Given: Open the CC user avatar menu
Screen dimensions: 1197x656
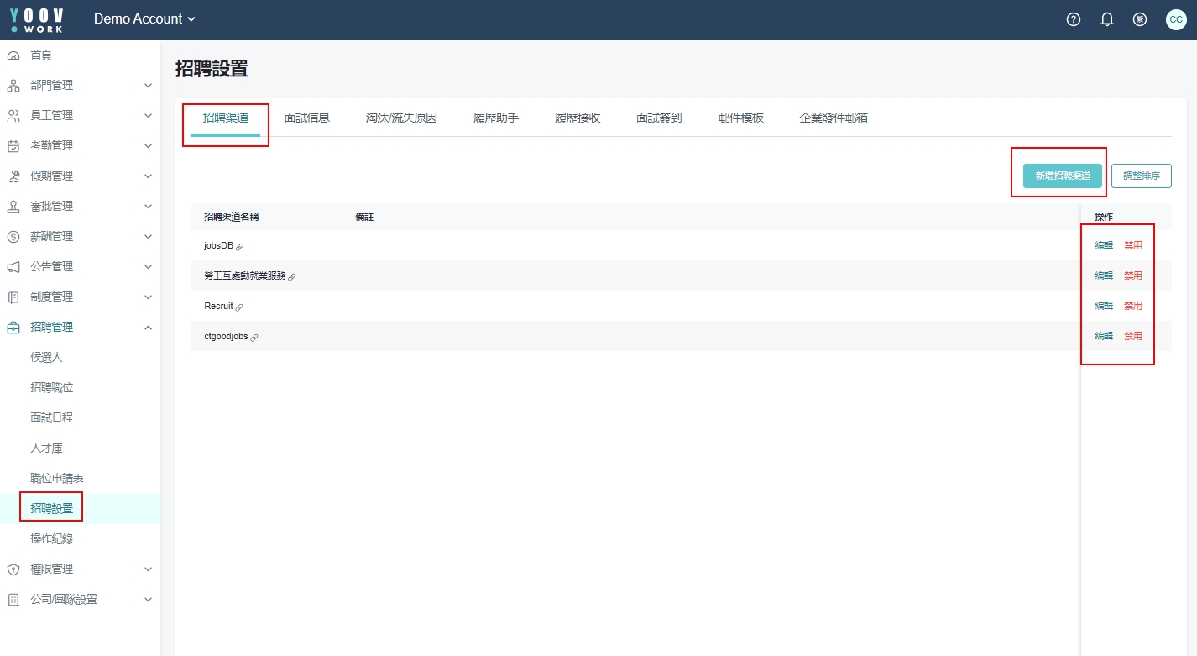Looking at the screenshot, I should pyautogui.click(x=1176, y=19).
